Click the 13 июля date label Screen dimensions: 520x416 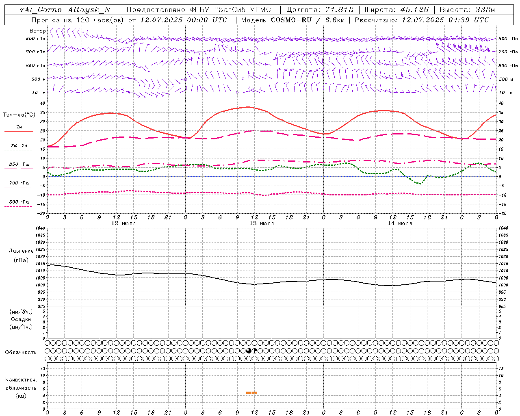262,223
